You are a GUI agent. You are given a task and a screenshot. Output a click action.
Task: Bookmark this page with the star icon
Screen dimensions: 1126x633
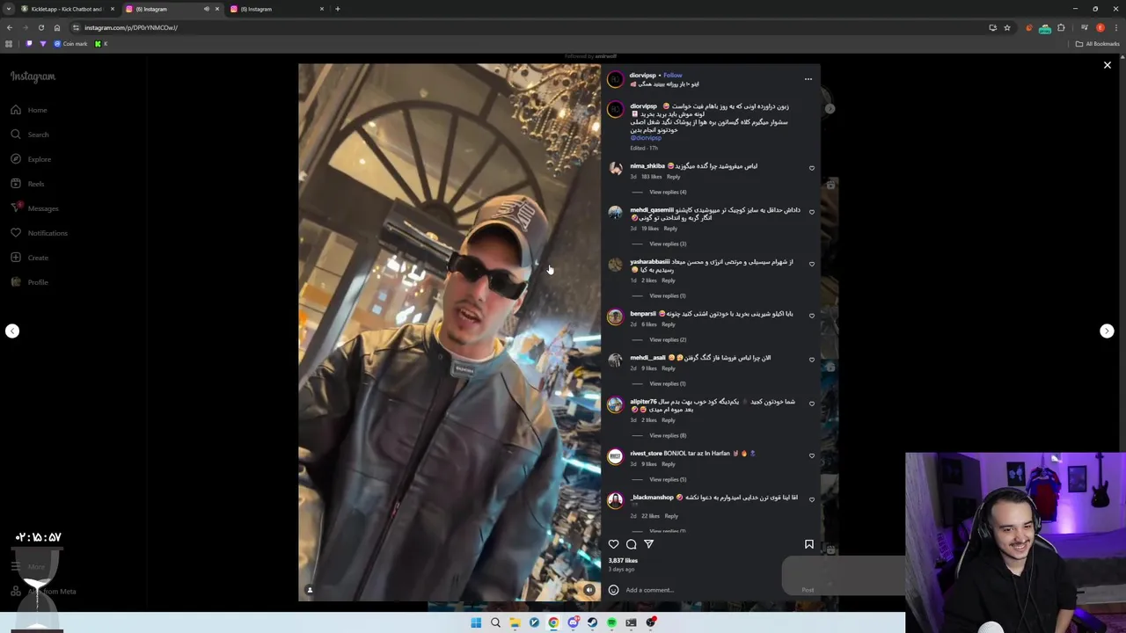coord(1007,27)
